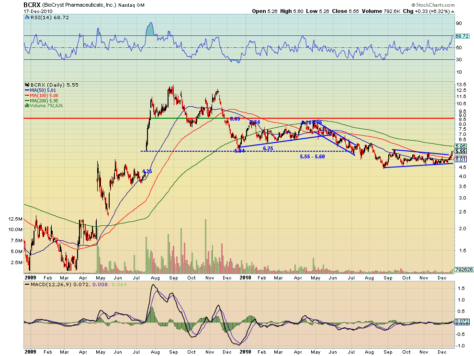474x356 pixels.
Task: Click the 2.0 label on price axis
Action: pos(463,228)
